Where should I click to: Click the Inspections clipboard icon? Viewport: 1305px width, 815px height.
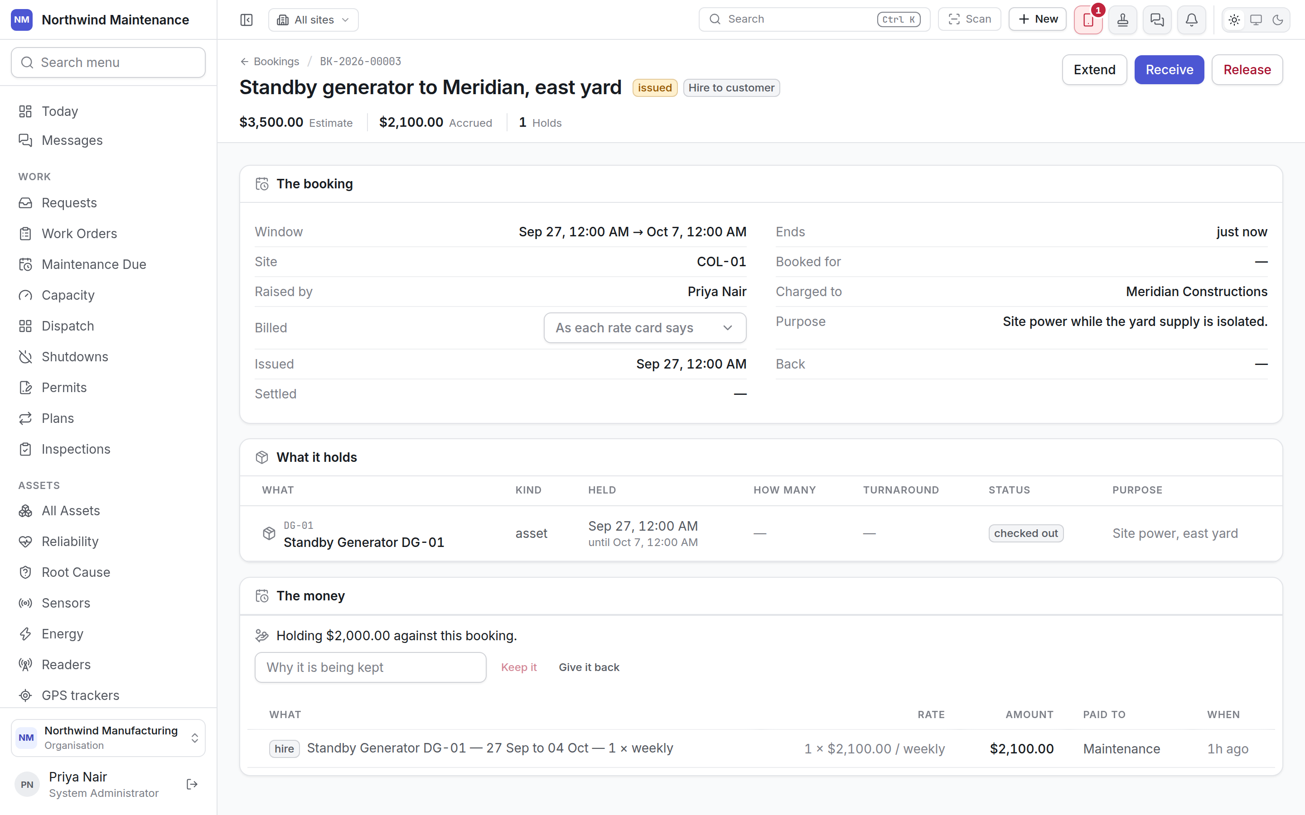(x=25, y=448)
